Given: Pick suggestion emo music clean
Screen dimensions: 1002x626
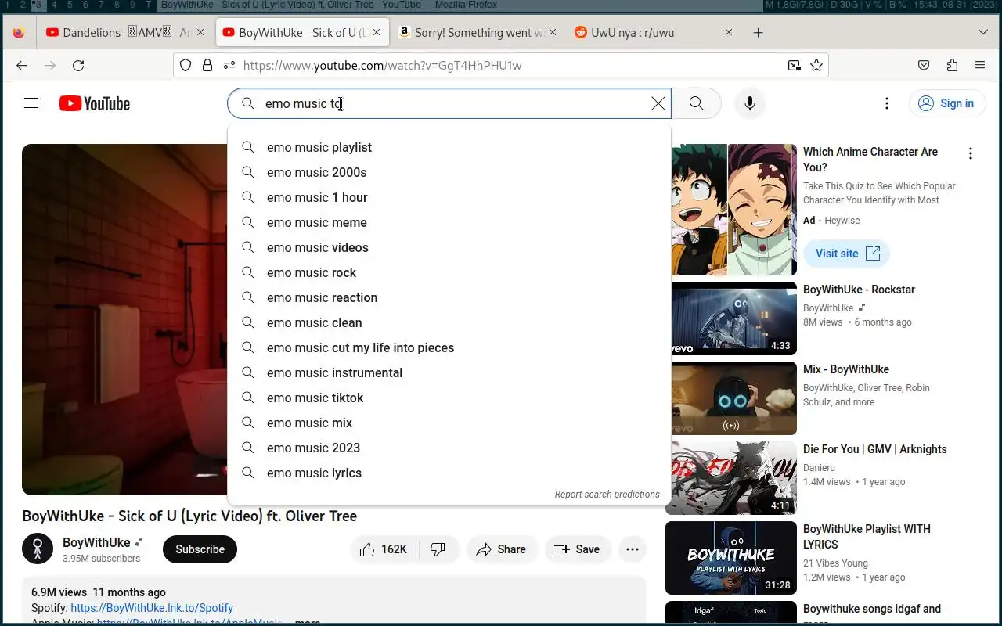Looking at the screenshot, I should pos(449,322).
